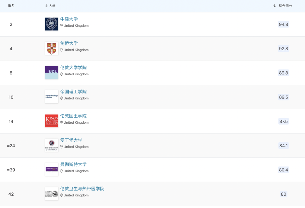Click the location pin icon under 牛津大学
This screenshot has height=208, width=305.
[62, 26]
